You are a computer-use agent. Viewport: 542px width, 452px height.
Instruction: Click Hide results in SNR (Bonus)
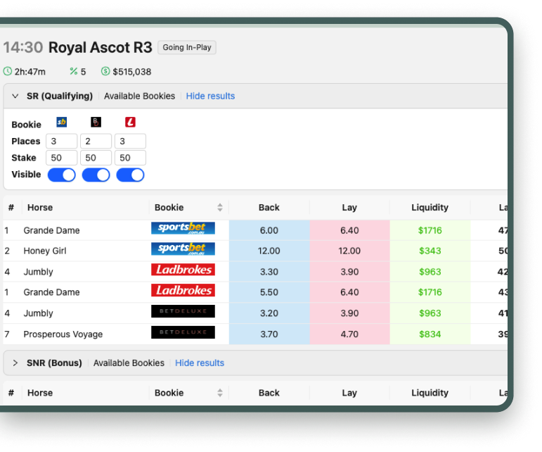click(200, 363)
